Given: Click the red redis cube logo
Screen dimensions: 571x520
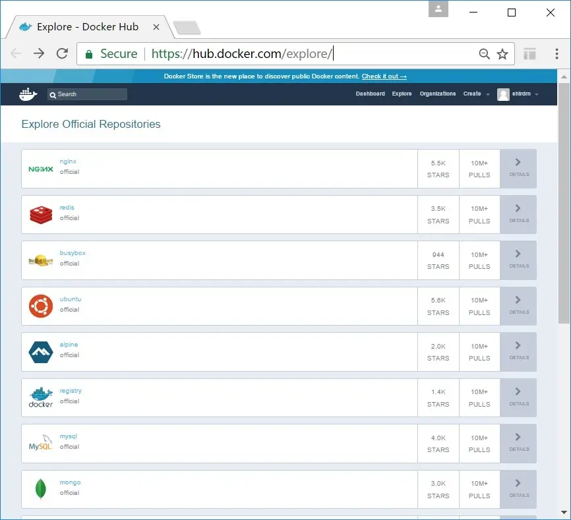Looking at the screenshot, I should click(x=41, y=215).
